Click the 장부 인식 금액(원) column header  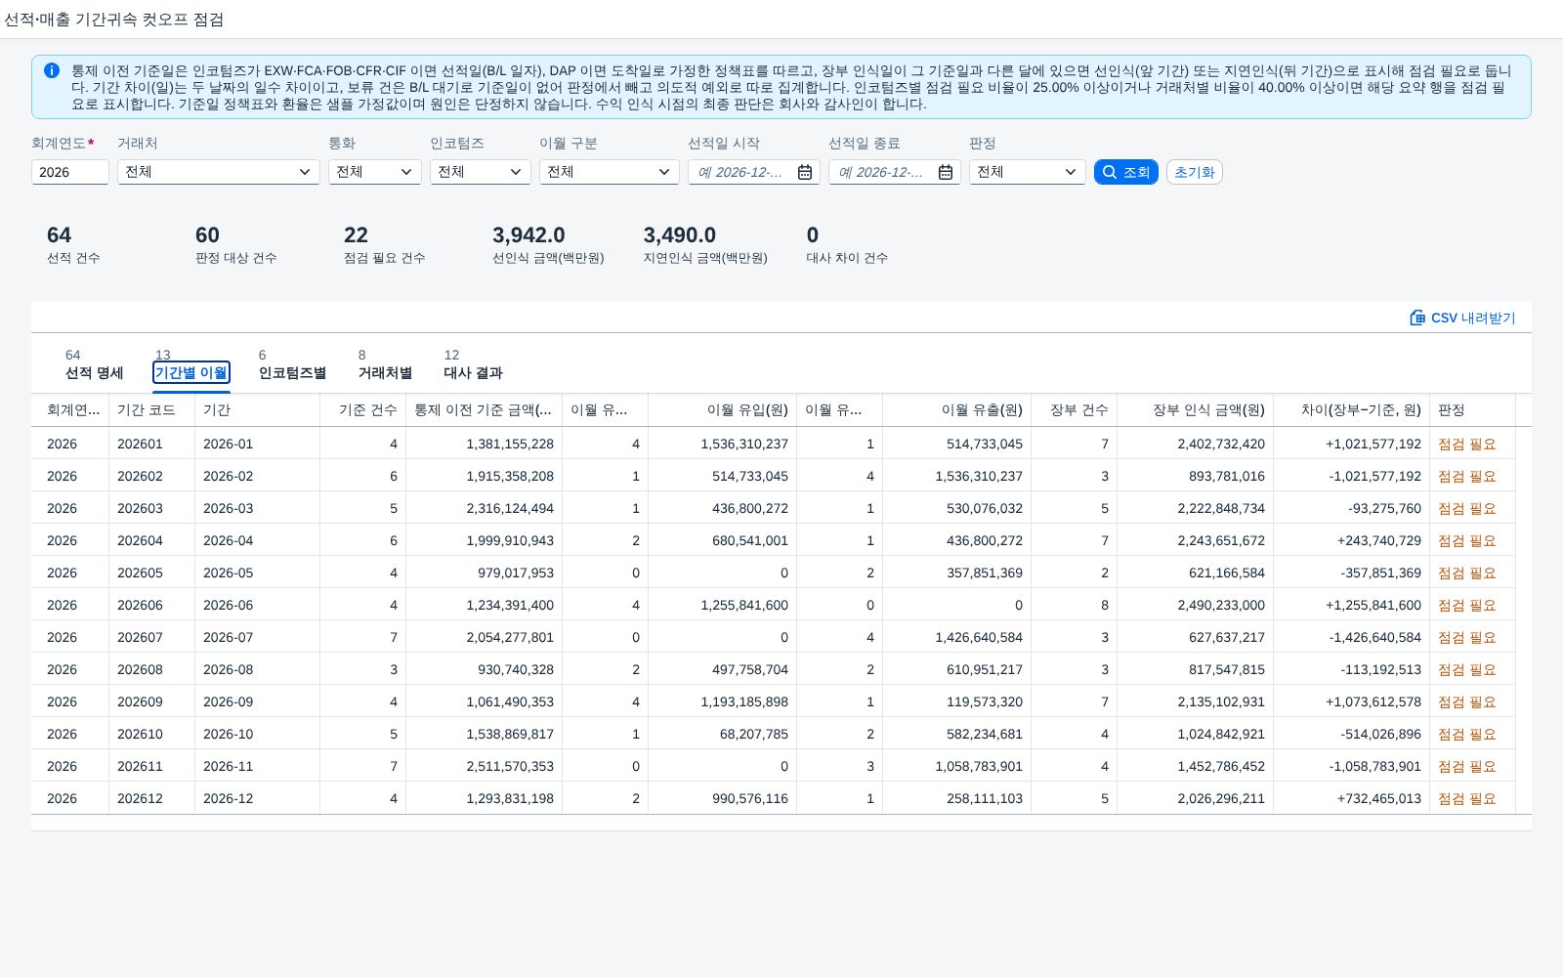tap(1196, 410)
